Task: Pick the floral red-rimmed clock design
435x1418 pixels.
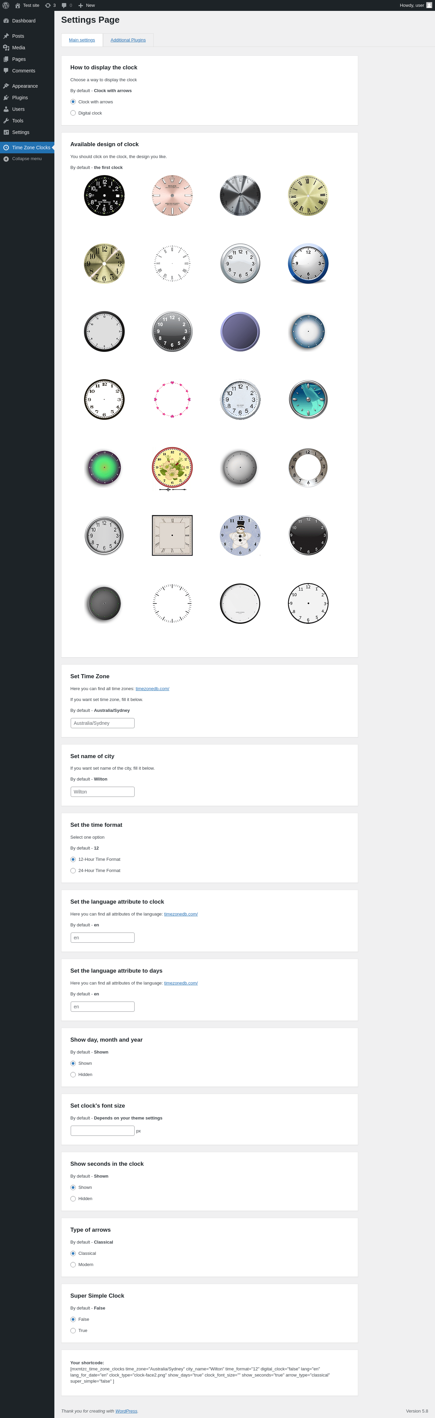Action: click(x=172, y=468)
